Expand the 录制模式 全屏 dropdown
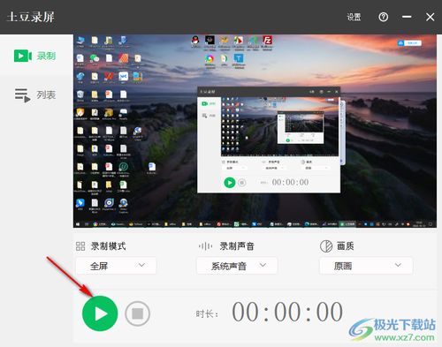This screenshot has width=442, height=347. tap(116, 266)
